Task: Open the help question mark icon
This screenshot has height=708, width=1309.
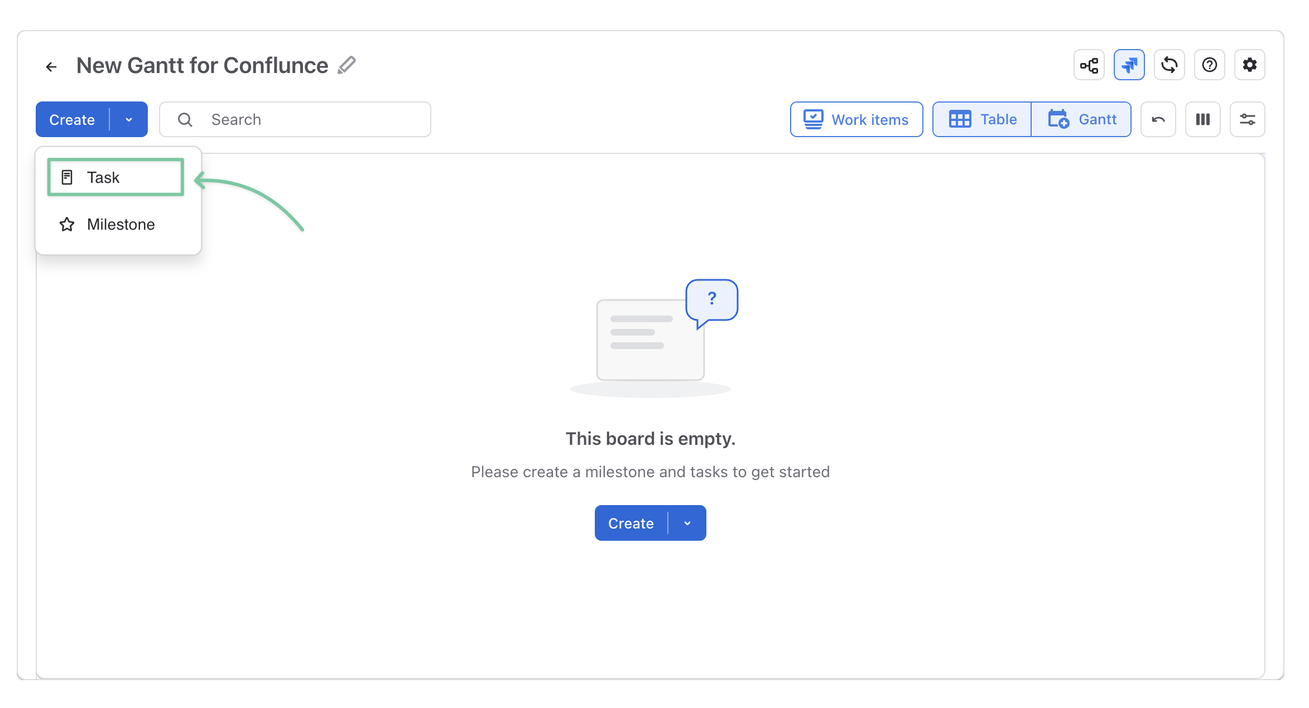Action: point(1209,65)
